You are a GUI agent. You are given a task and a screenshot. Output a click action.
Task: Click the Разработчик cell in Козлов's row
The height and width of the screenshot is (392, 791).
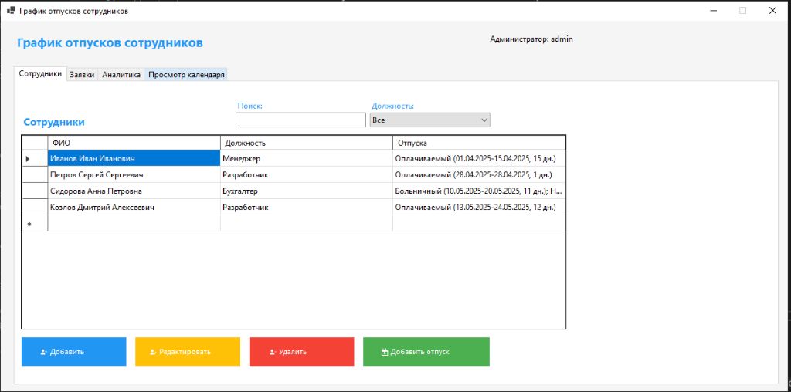[x=307, y=207]
